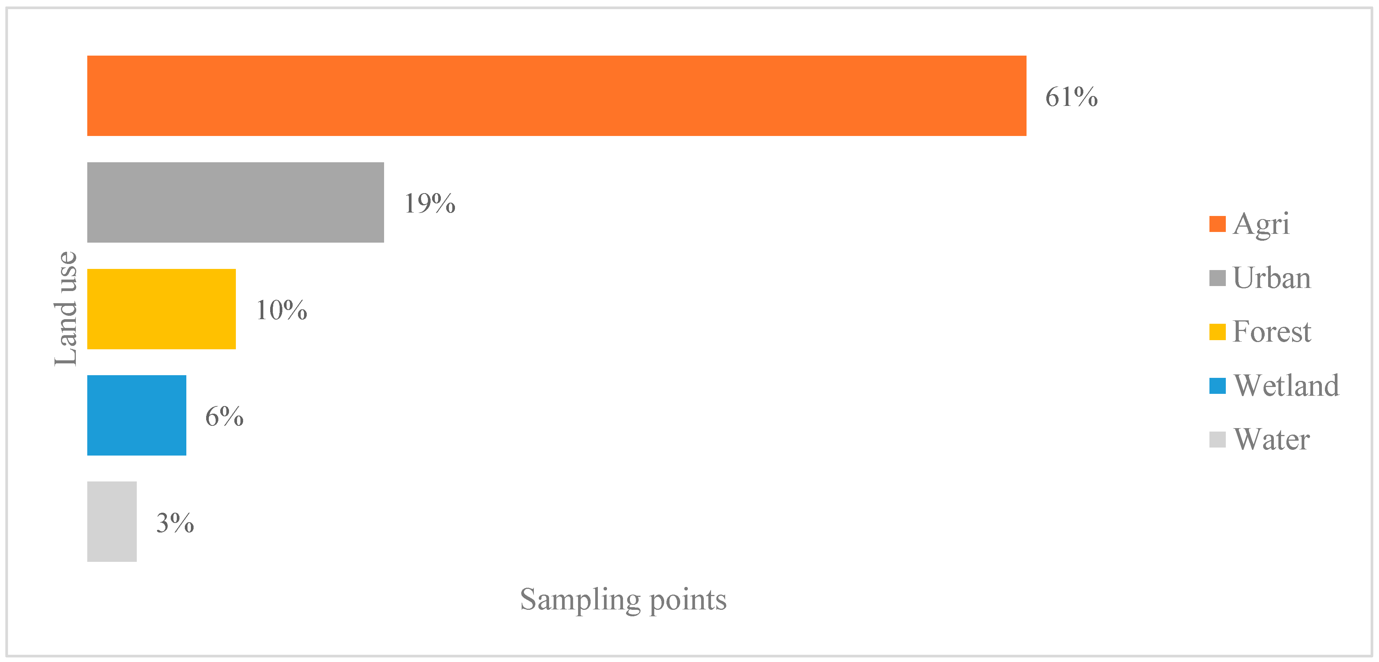
Task: Click the orange Agri legend swatch
Action: pyautogui.click(x=1217, y=224)
